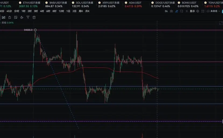Click the 显示 display button
The height and width of the screenshot is (138, 223).
pos(192,11)
